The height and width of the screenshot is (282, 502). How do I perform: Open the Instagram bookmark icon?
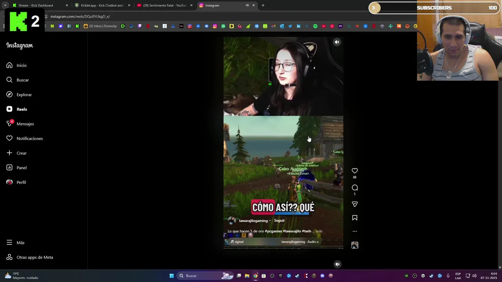pyautogui.click(x=215, y=26)
